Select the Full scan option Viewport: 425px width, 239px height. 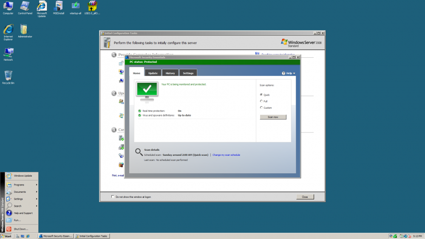(x=261, y=101)
